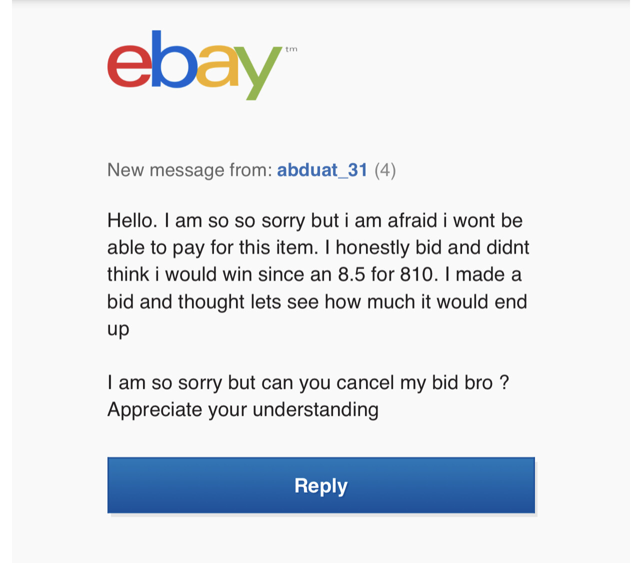View the sender's feedback score (4)
The height and width of the screenshot is (563, 642).
click(385, 170)
